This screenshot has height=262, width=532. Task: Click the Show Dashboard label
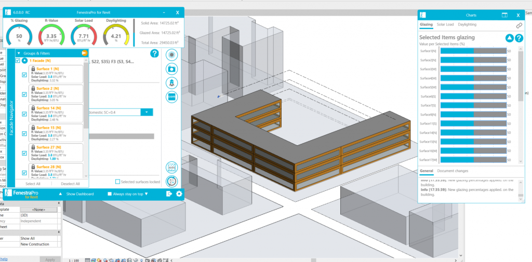79,194
